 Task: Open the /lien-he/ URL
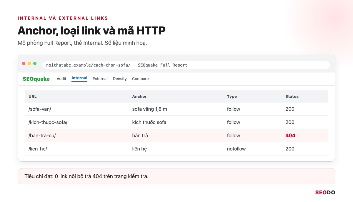(38, 149)
